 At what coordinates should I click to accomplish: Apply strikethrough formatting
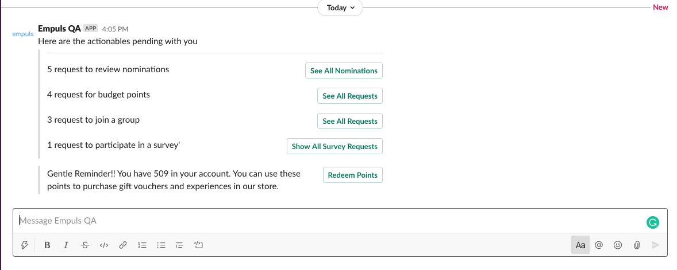(x=85, y=245)
